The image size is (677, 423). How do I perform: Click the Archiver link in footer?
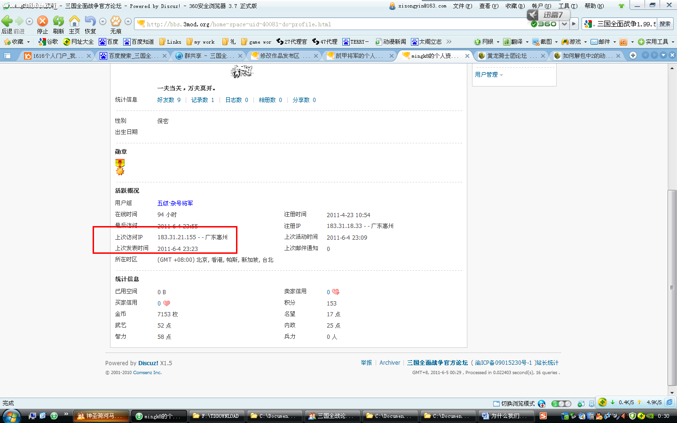[x=390, y=363]
